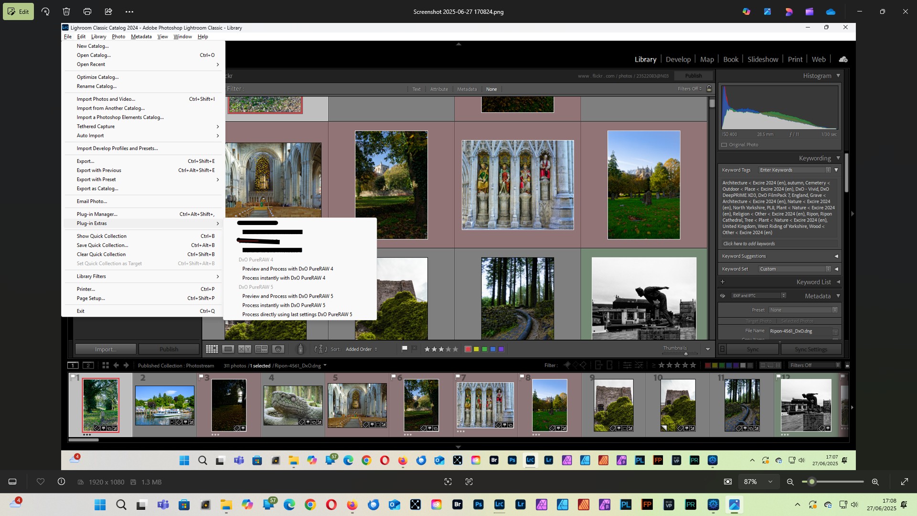Apply red color label in toolbar
Screen dimensions: 917x516
coord(468,349)
